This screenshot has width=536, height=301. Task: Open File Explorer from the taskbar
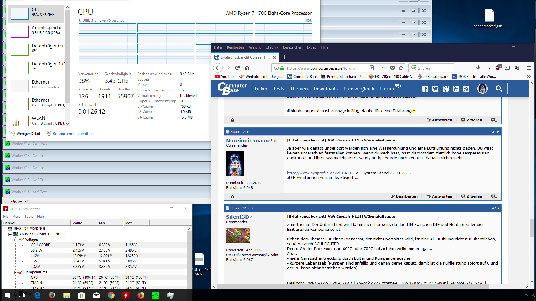(67, 295)
